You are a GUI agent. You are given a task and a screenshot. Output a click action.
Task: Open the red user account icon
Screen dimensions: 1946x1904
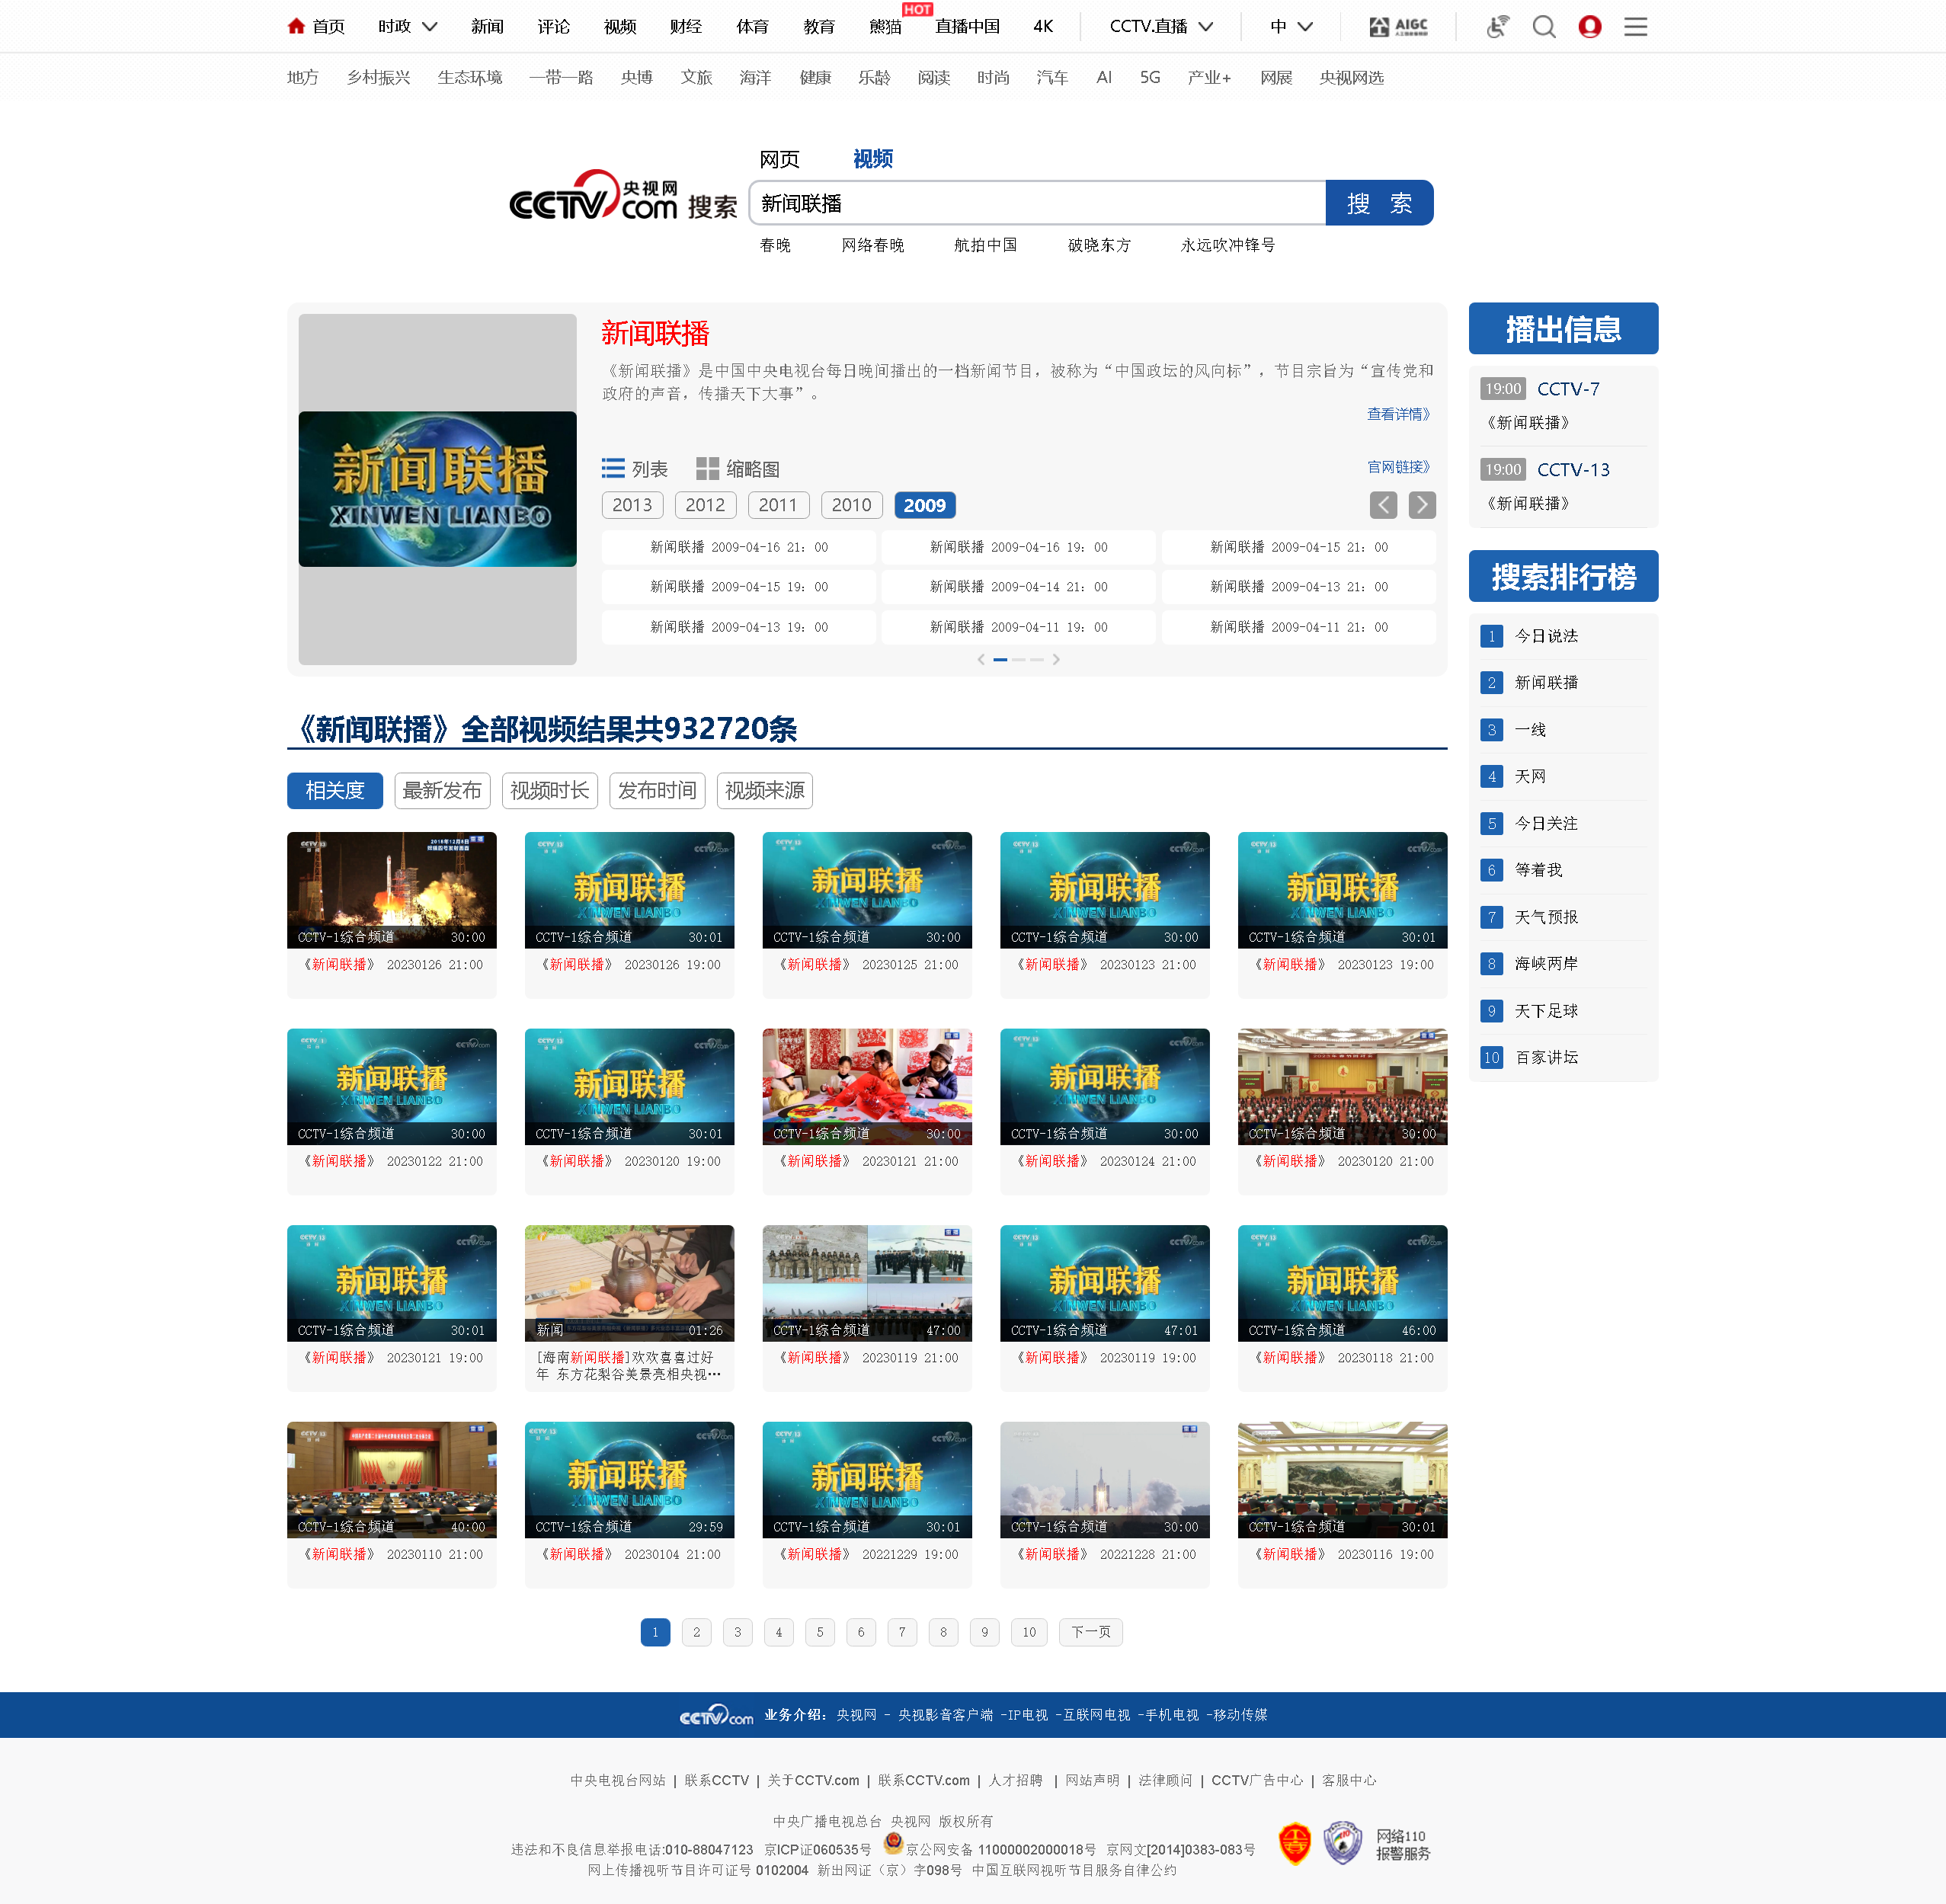click(x=1589, y=26)
